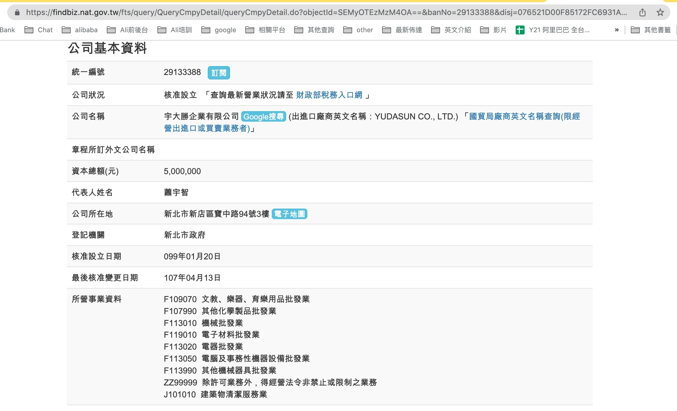Click the Google搜尋 button
Screen dimensions: 677x411
[263, 117]
